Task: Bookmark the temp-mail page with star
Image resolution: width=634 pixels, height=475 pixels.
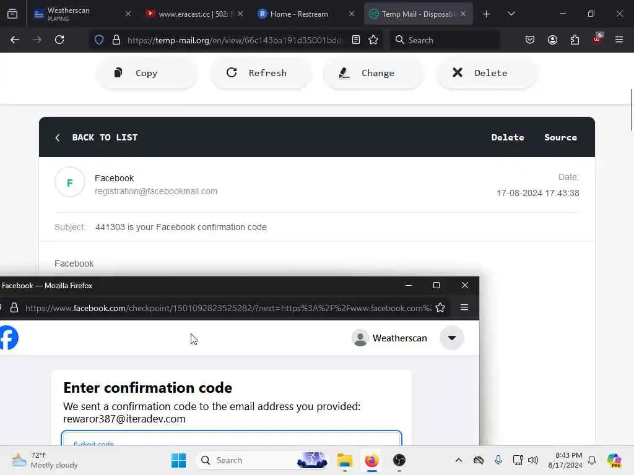Action: [373, 40]
